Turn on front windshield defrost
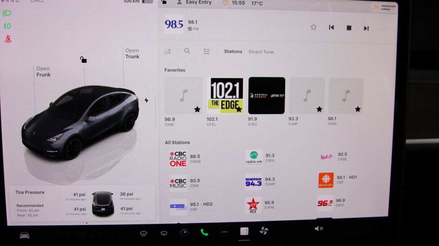 [x=143, y=233]
